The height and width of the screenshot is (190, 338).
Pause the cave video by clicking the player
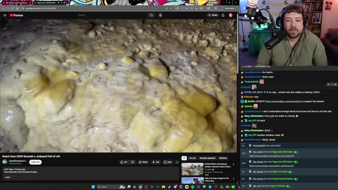[x=118, y=86]
